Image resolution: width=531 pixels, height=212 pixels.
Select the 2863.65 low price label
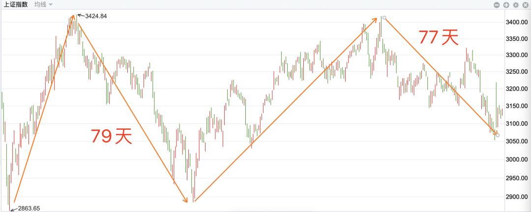[x=29, y=209]
